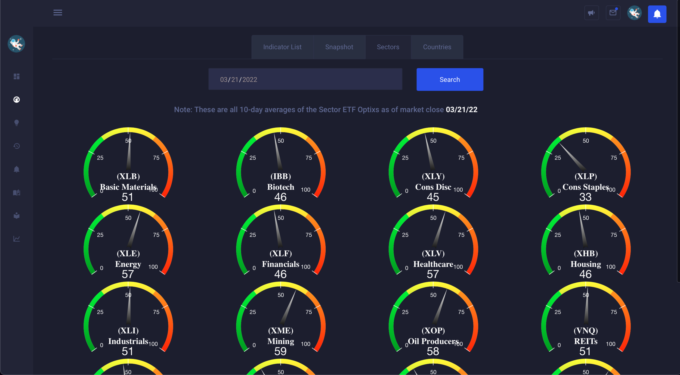
Task: Click the alerts bell in sidebar
Action: (x=17, y=169)
